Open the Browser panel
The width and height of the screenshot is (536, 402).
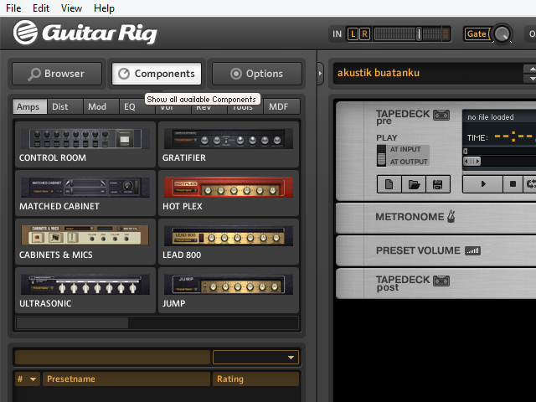57,74
